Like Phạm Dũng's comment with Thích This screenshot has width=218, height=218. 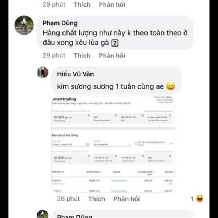point(82,56)
